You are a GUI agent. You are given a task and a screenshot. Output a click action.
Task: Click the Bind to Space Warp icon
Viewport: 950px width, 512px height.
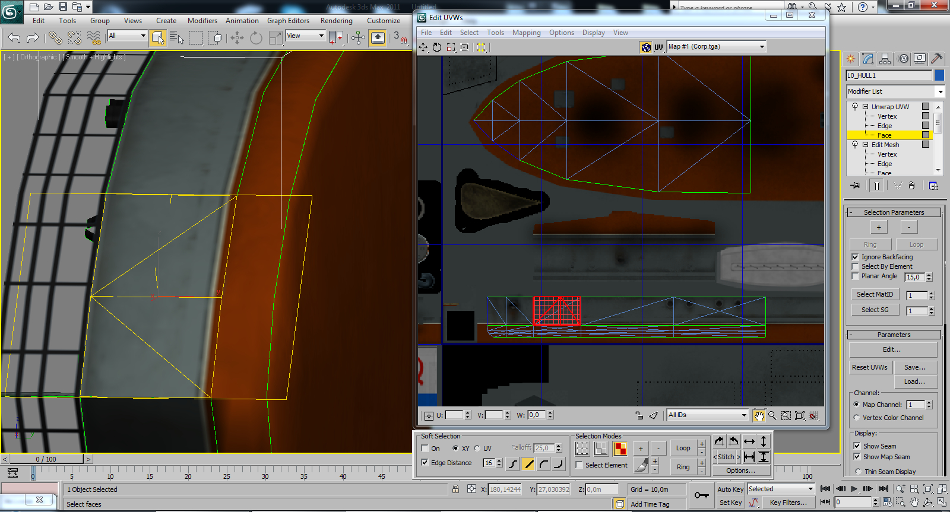(x=94, y=38)
